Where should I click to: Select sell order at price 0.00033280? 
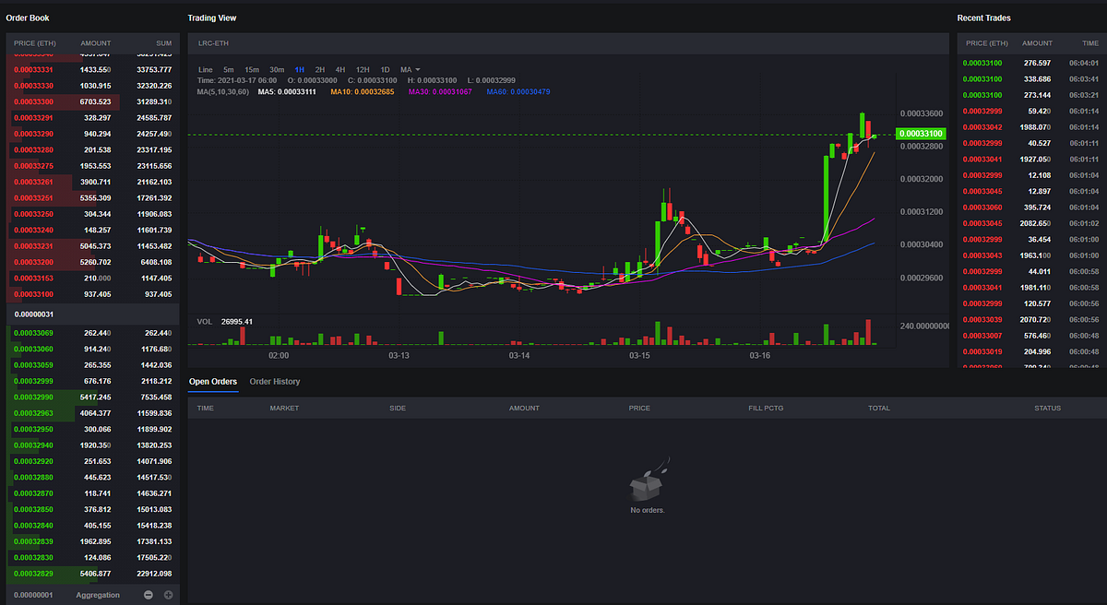[x=93, y=149]
